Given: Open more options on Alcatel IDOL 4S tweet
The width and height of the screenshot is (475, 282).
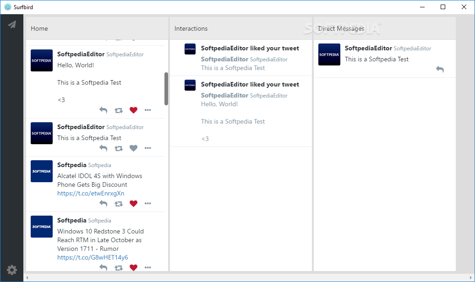Looking at the screenshot, I should tap(148, 203).
